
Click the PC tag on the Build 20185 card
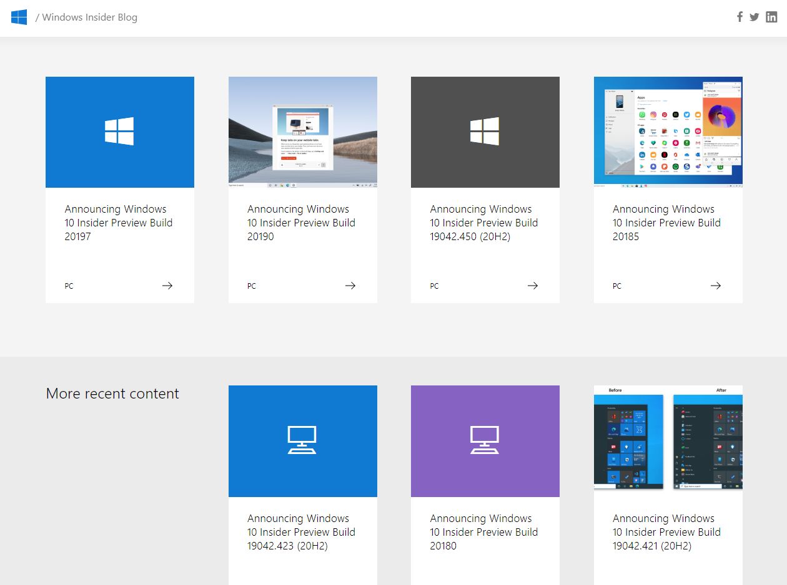coord(617,286)
